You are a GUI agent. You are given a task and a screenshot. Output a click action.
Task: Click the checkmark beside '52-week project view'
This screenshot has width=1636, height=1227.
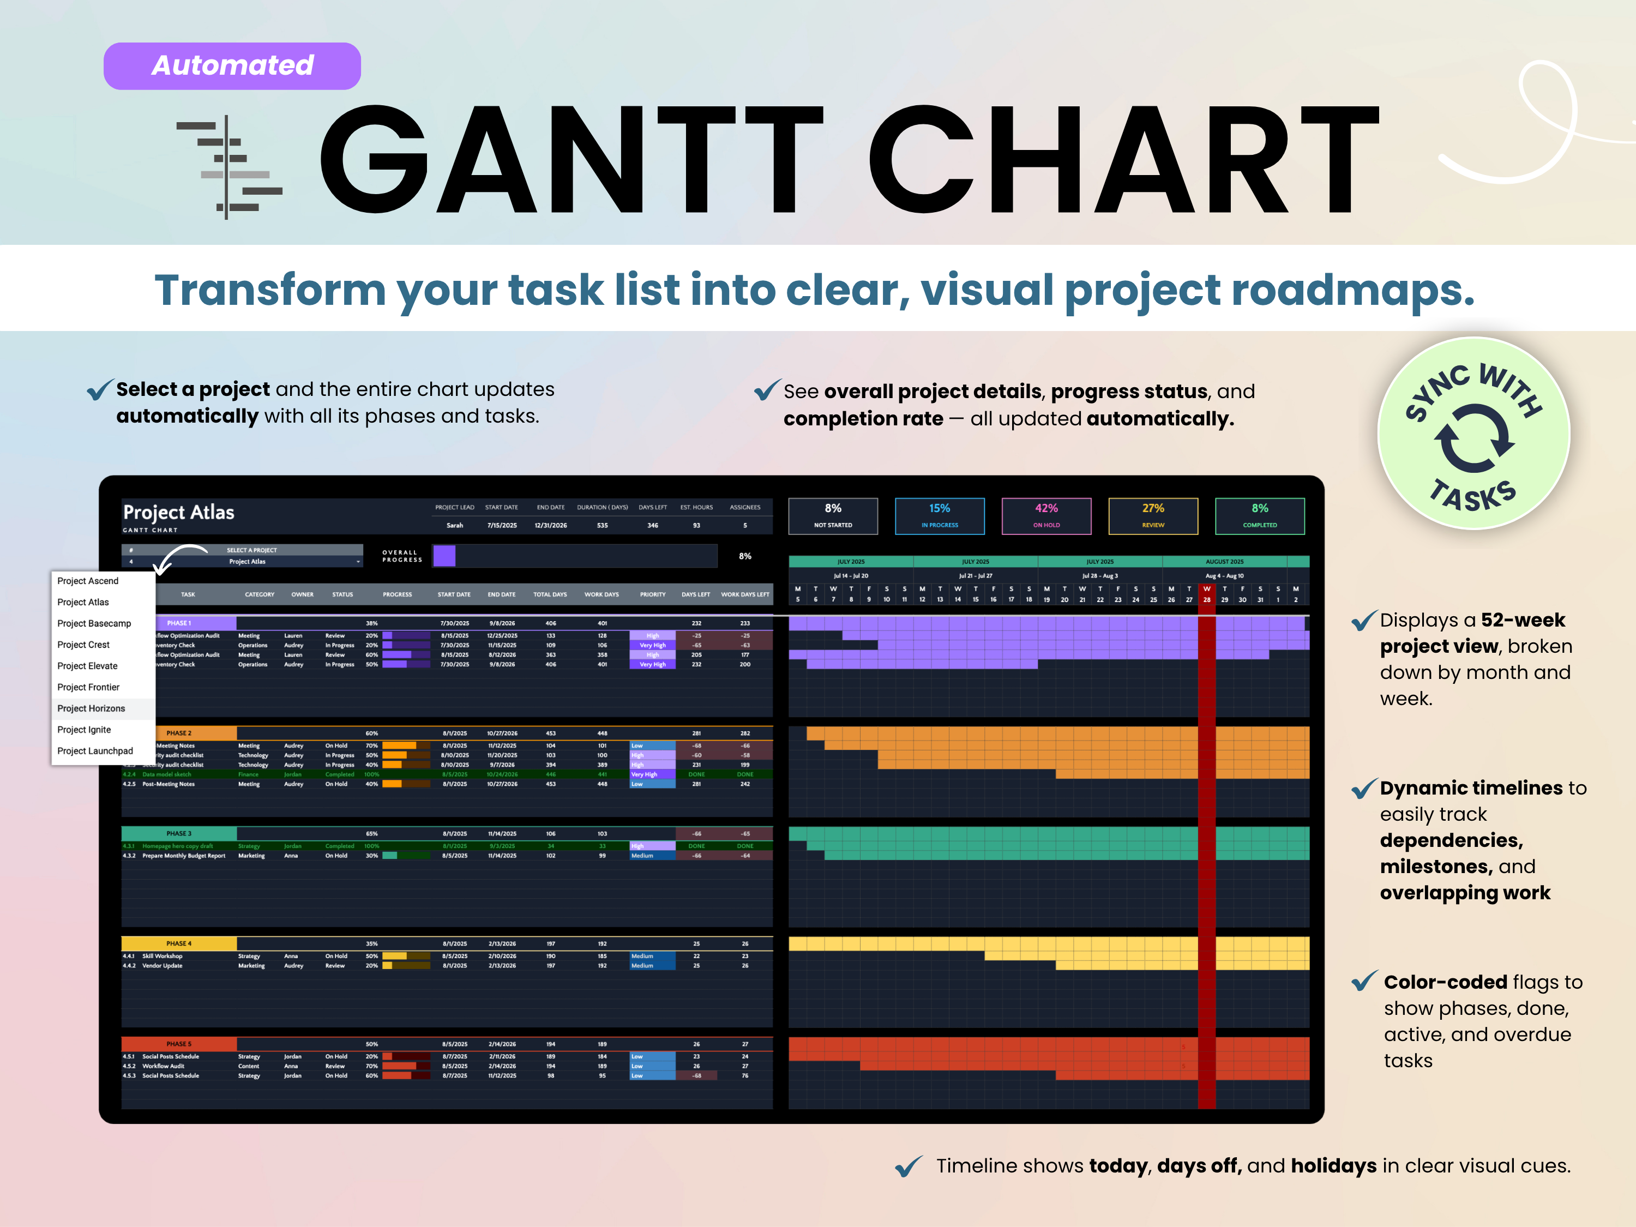(x=1364, y=620)
